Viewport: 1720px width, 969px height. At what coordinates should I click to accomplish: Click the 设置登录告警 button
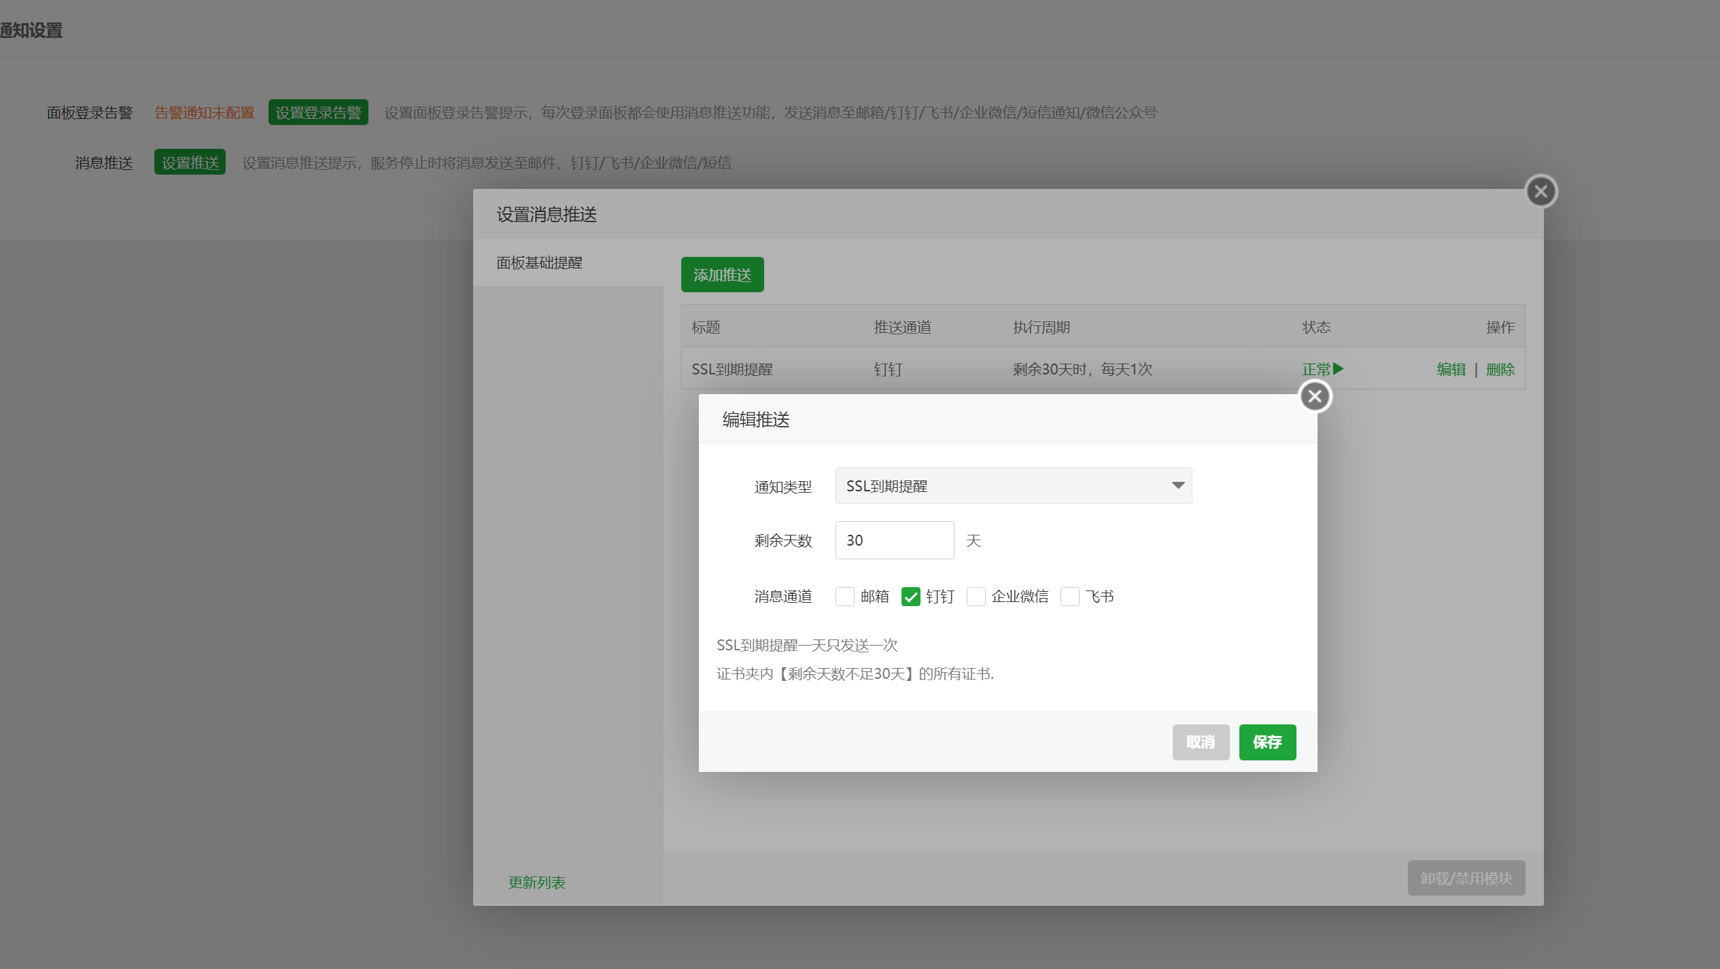317,111
